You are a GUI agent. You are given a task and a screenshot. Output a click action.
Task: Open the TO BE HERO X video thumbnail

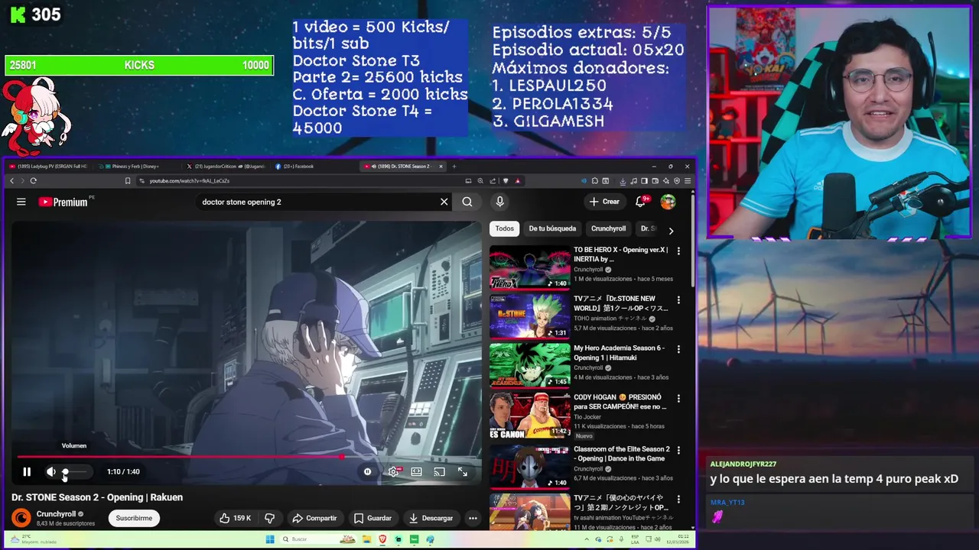click(530, 267)
